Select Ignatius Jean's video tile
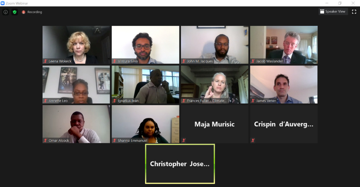Viewport: 360px width, 187px height. [x=145, y=84]
